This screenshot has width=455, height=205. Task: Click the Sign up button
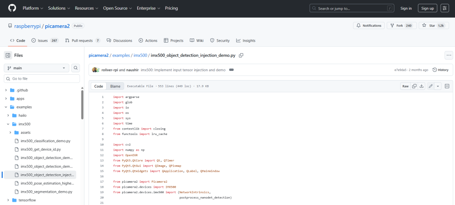point(428,8)
